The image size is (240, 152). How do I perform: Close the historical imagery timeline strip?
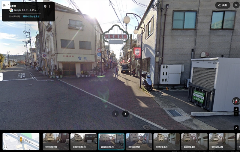(x=236, y=128)
